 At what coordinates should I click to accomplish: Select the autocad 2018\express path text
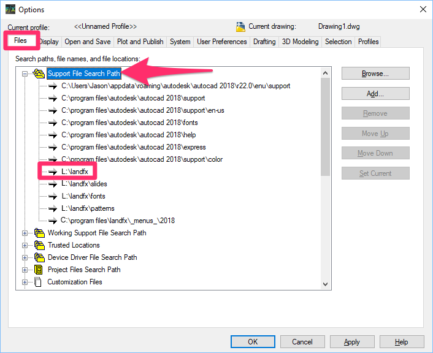pos(133,147)
